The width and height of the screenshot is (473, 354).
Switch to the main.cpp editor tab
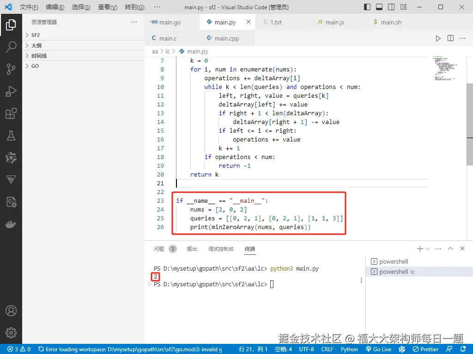tap(227, 38)
